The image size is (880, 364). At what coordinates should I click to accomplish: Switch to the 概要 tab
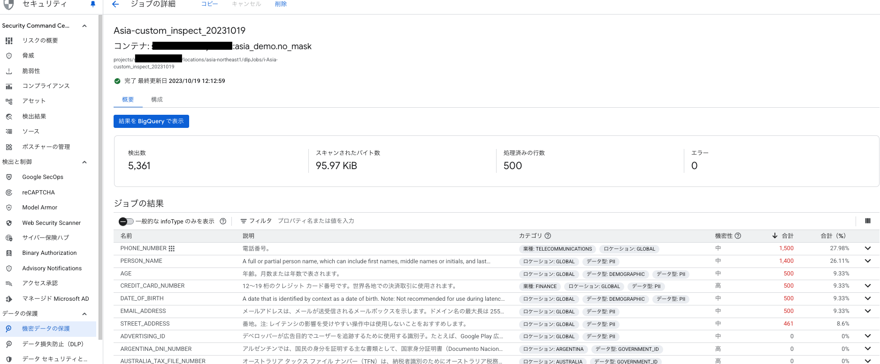coord(128,100)
